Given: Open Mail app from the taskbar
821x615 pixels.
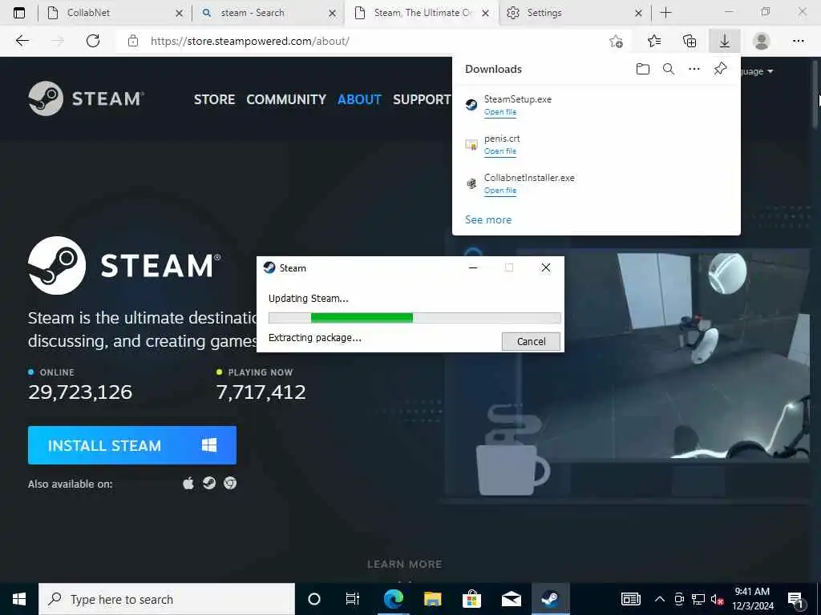Looking at the screenshot, I should 511,599.
